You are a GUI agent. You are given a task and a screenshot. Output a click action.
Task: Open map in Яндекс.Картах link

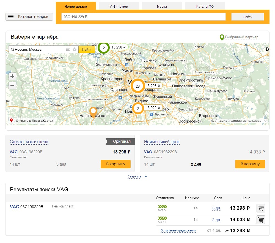34,121
